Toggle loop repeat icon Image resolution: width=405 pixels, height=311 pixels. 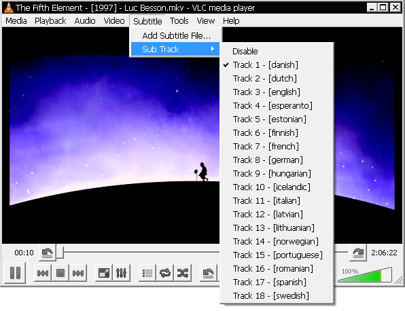coord(165,273)
